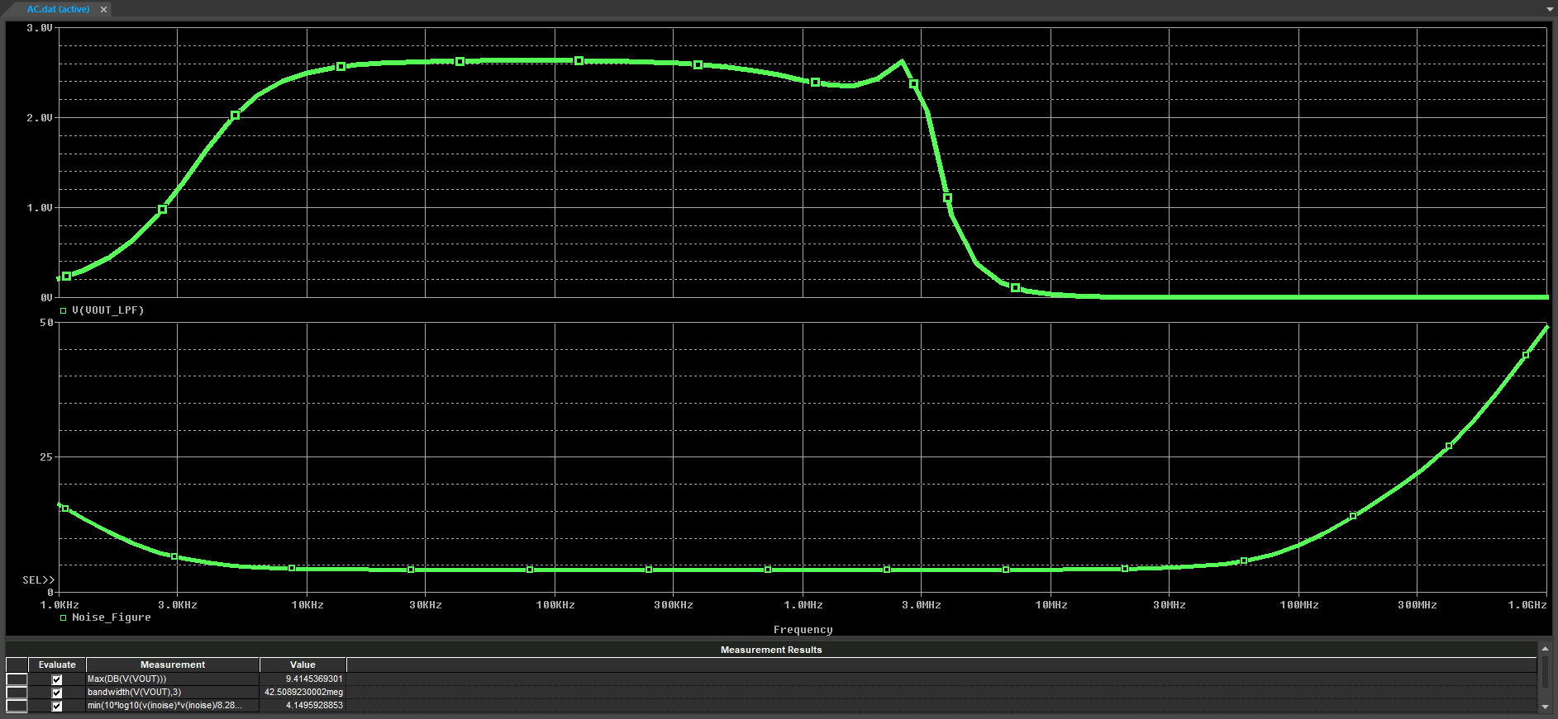Click the Measurement column header
This screenshot has height=719, width=1558.
(173, 665)
